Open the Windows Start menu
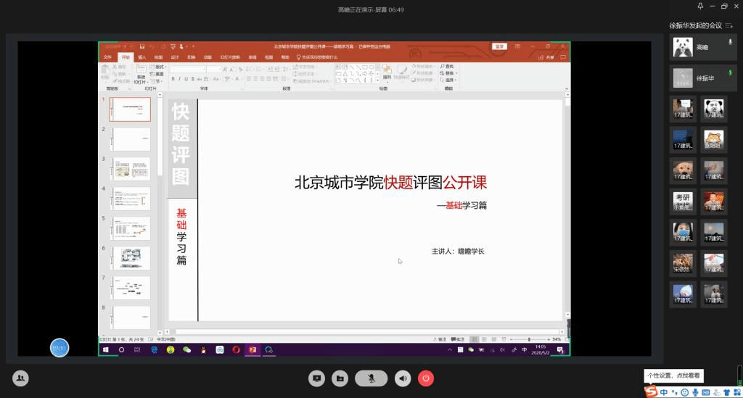Viewport: 743px width, 398px height. [x=106, y=349]
